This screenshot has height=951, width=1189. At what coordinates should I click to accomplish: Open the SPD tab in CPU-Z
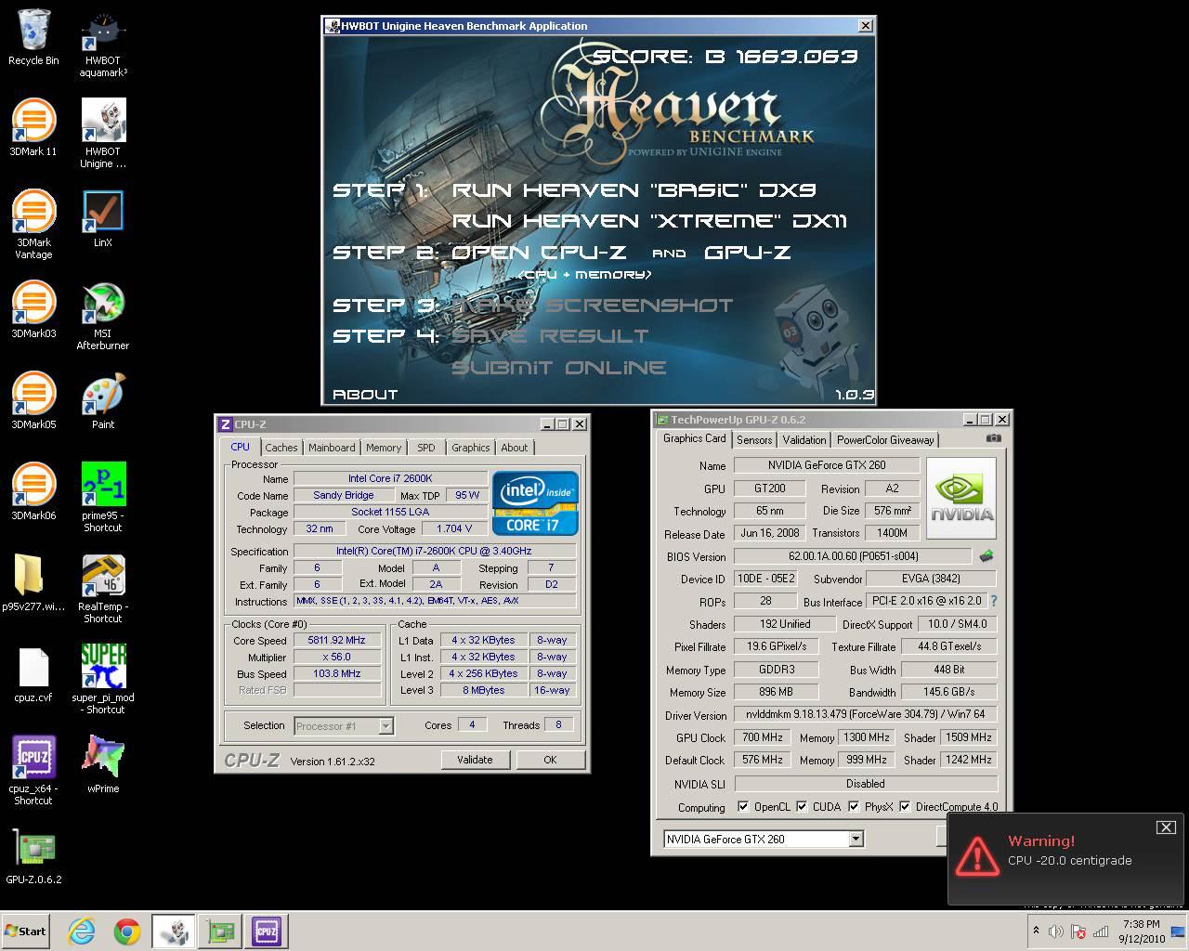pyautogui.click(x=425, y=448)
